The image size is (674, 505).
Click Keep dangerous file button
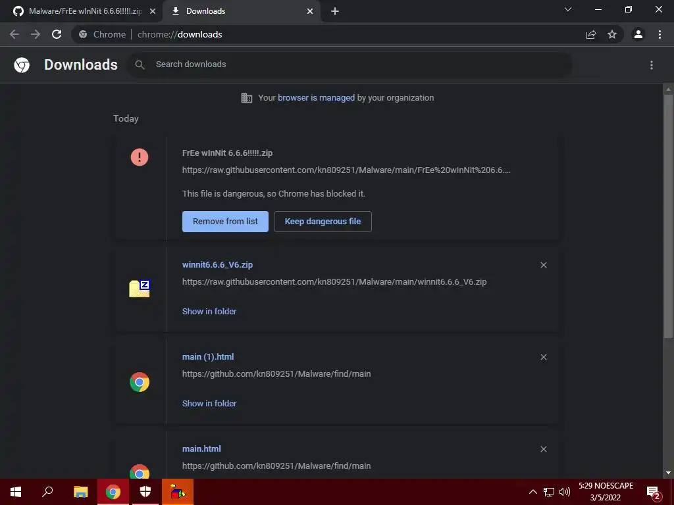(x=323, y=222)
